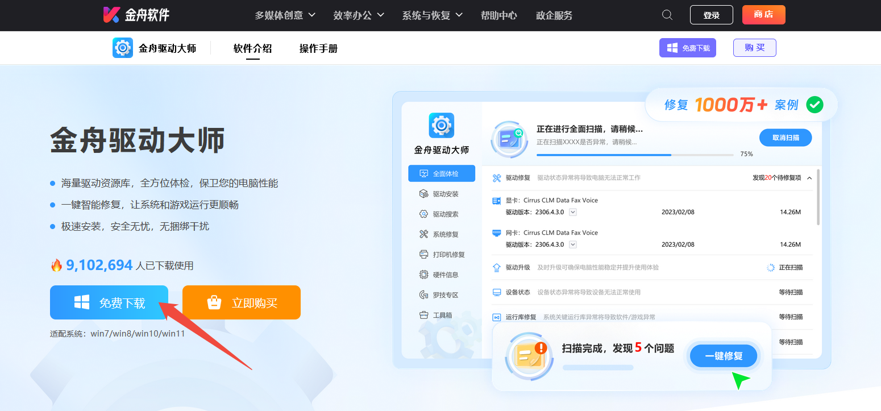Viewport: 881px width, 411px height.
Task: Click 等待扫描 in 设备状态 row
Action: coord(791,292)
